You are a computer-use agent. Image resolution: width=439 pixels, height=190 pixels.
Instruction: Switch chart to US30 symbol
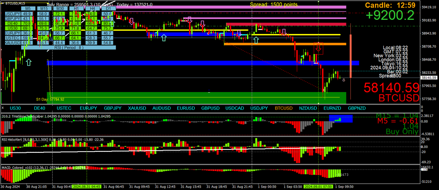coord(15,108)
